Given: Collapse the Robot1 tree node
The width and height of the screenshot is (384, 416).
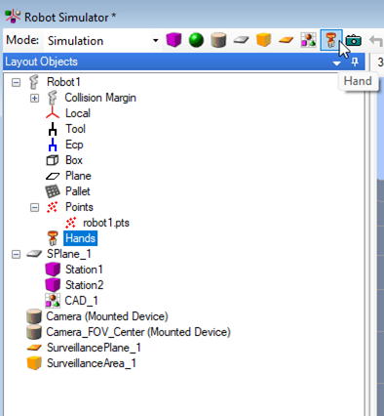Looking at the screenshot, I should click(x=16, y=82).
